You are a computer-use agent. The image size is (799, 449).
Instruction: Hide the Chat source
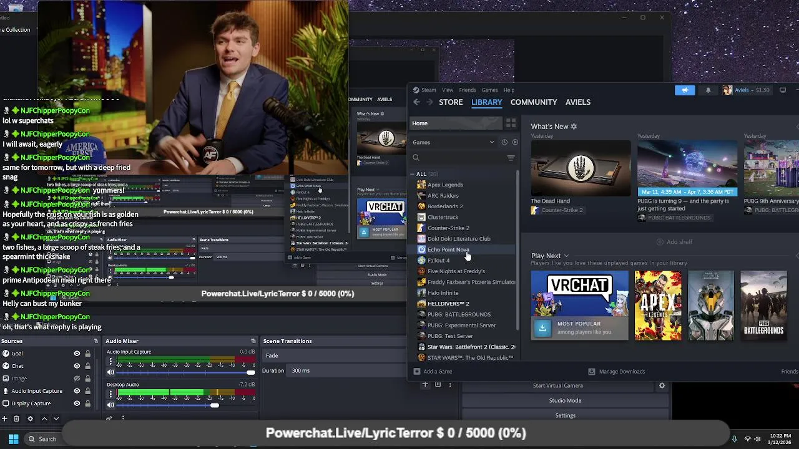(x=77, y=366)
